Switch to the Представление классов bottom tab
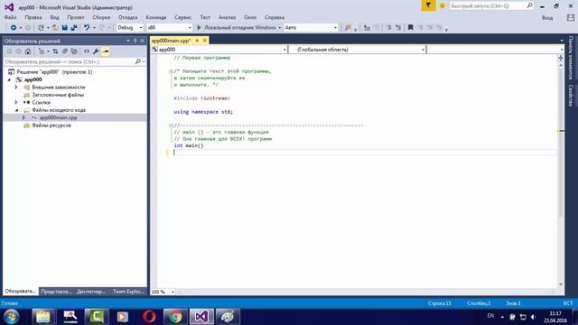 point(56,292)
